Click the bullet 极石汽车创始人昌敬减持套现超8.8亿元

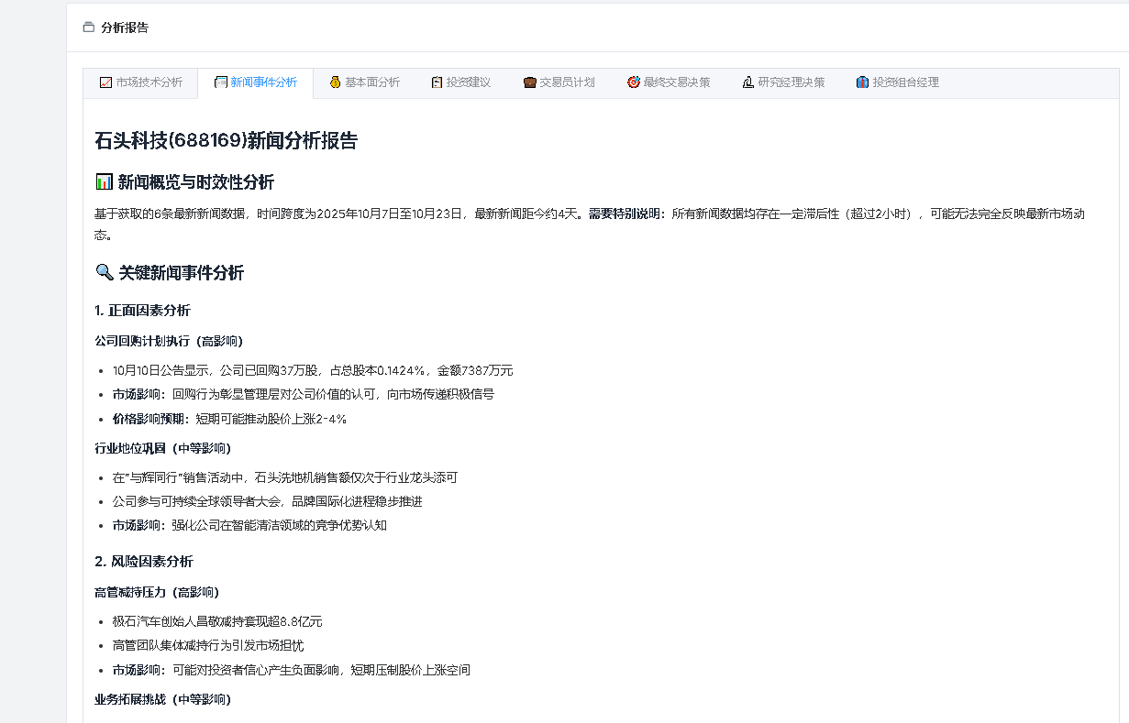(217, 621)
